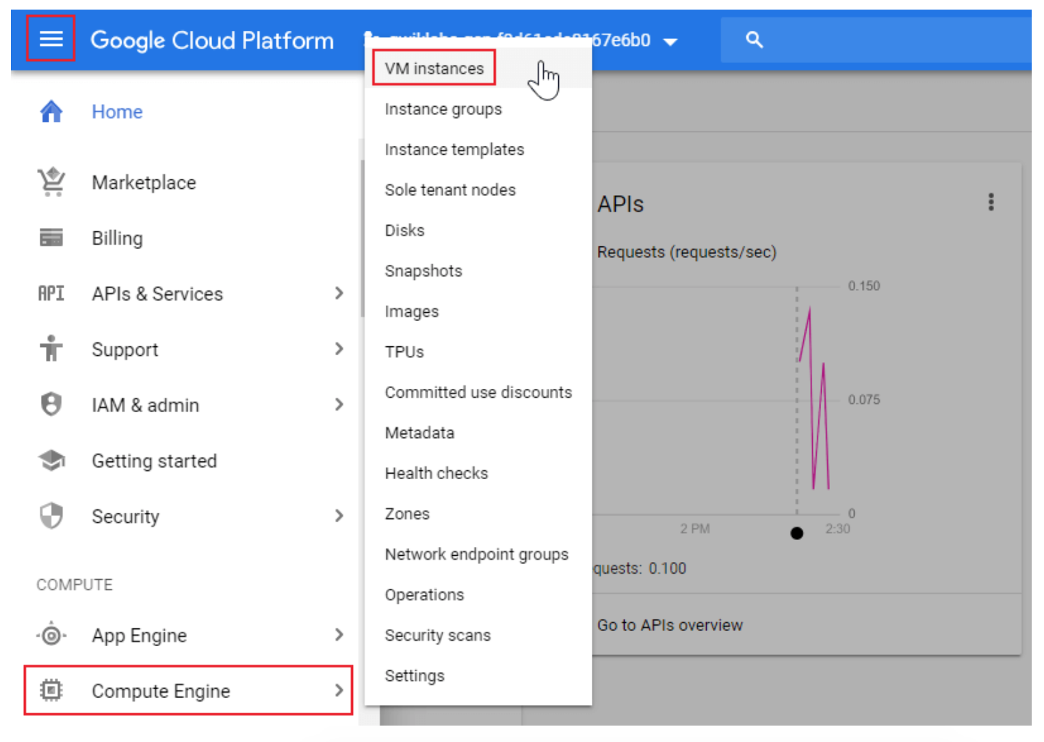Choose Sole tenant nodes

(478, 190)
